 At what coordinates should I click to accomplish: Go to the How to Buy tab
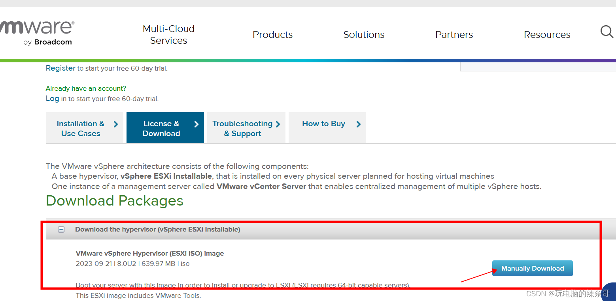pos(327,128)
